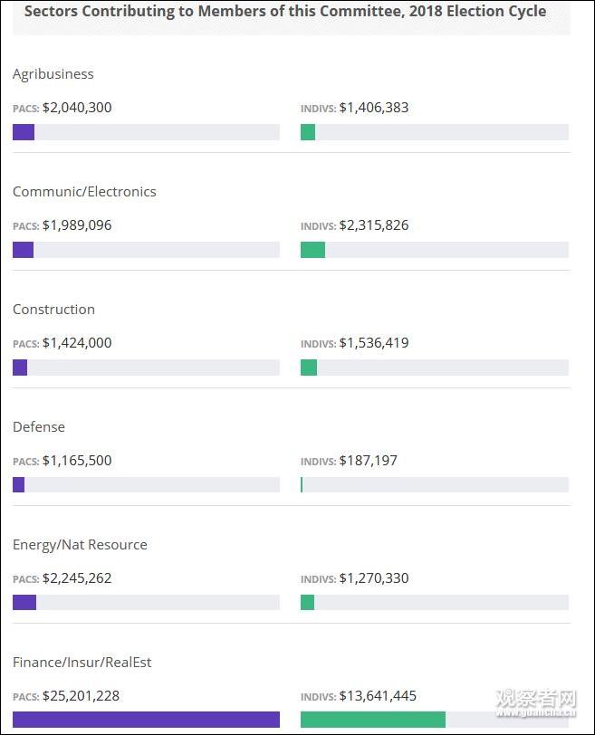Select the Agribusiness sector label
595x735 pixels.
click(x=53, y=74)
